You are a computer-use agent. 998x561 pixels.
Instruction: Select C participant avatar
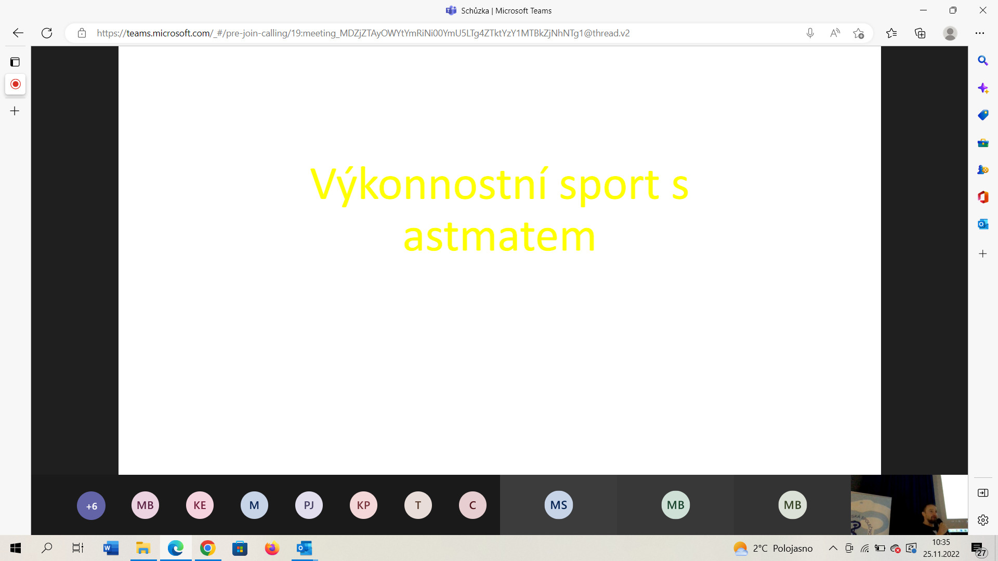tap(473, 505)
